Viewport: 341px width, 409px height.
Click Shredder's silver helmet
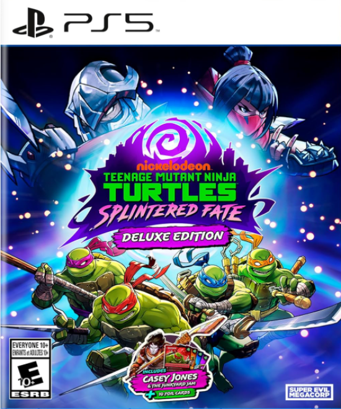click(105, 98)
